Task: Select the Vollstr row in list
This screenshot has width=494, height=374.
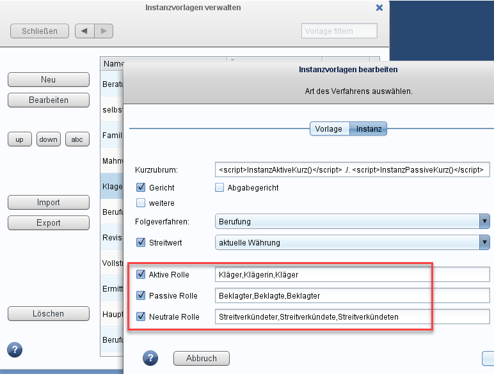Action: (112, 263)
